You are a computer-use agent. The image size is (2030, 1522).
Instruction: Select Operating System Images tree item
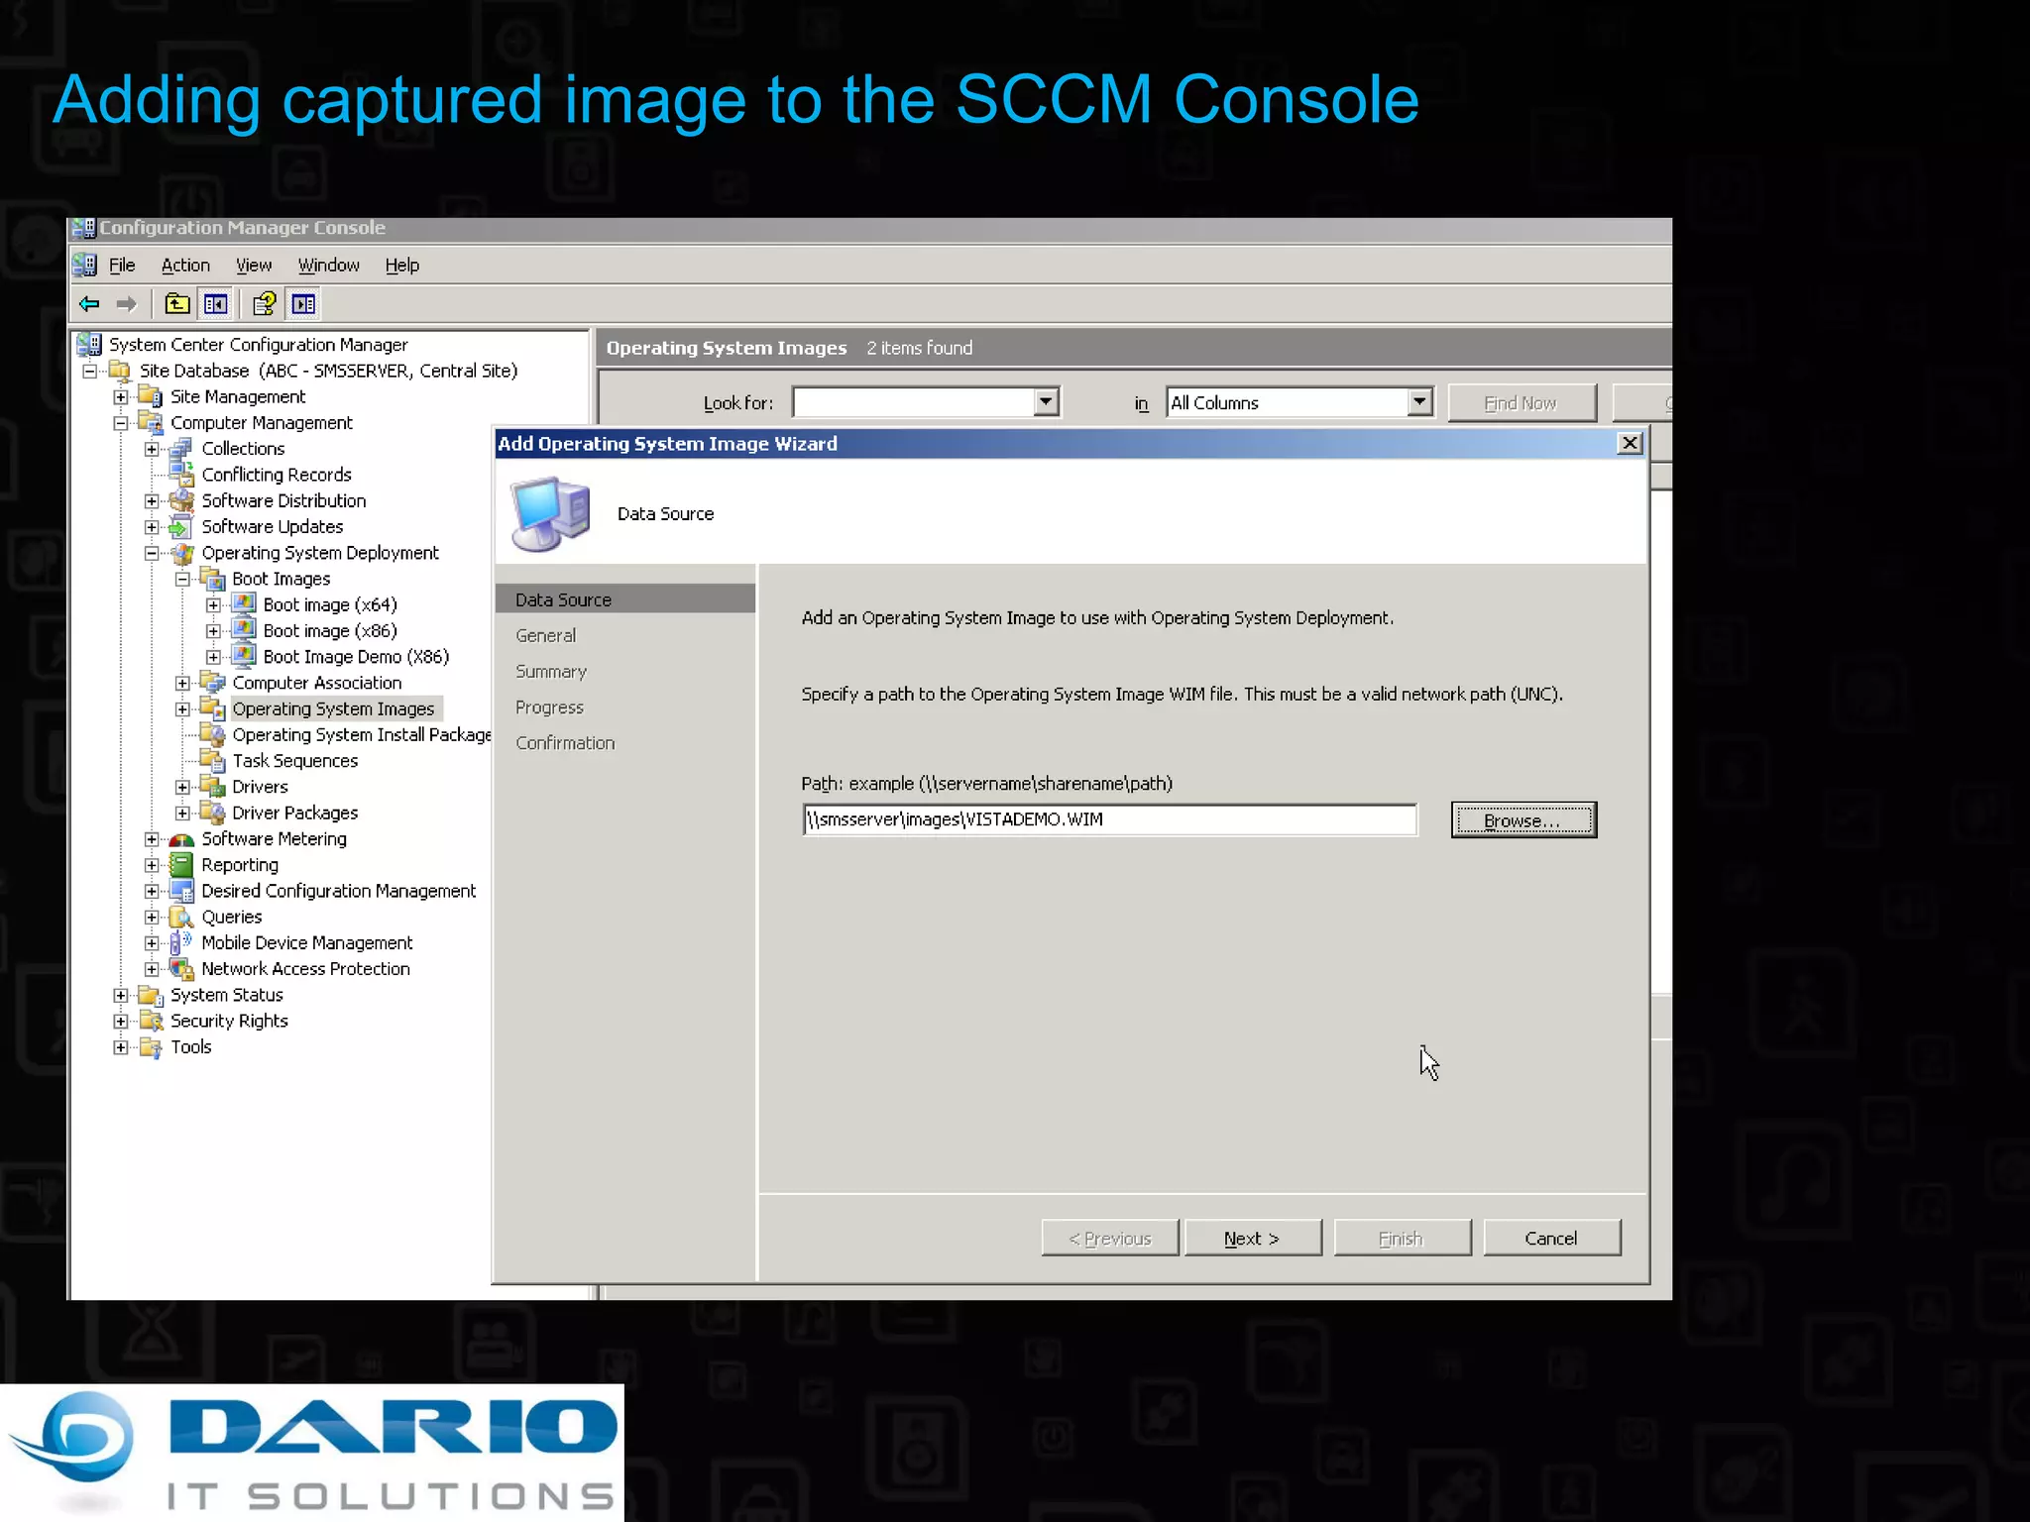pos(334,708)
